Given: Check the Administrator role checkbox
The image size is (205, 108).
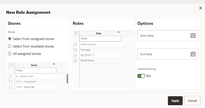Looking at the screenshot, I should coord(75,44).
